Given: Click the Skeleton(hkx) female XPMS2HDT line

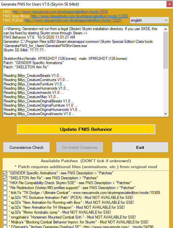Looking at the screenshot, I should (x=65, y=59).
